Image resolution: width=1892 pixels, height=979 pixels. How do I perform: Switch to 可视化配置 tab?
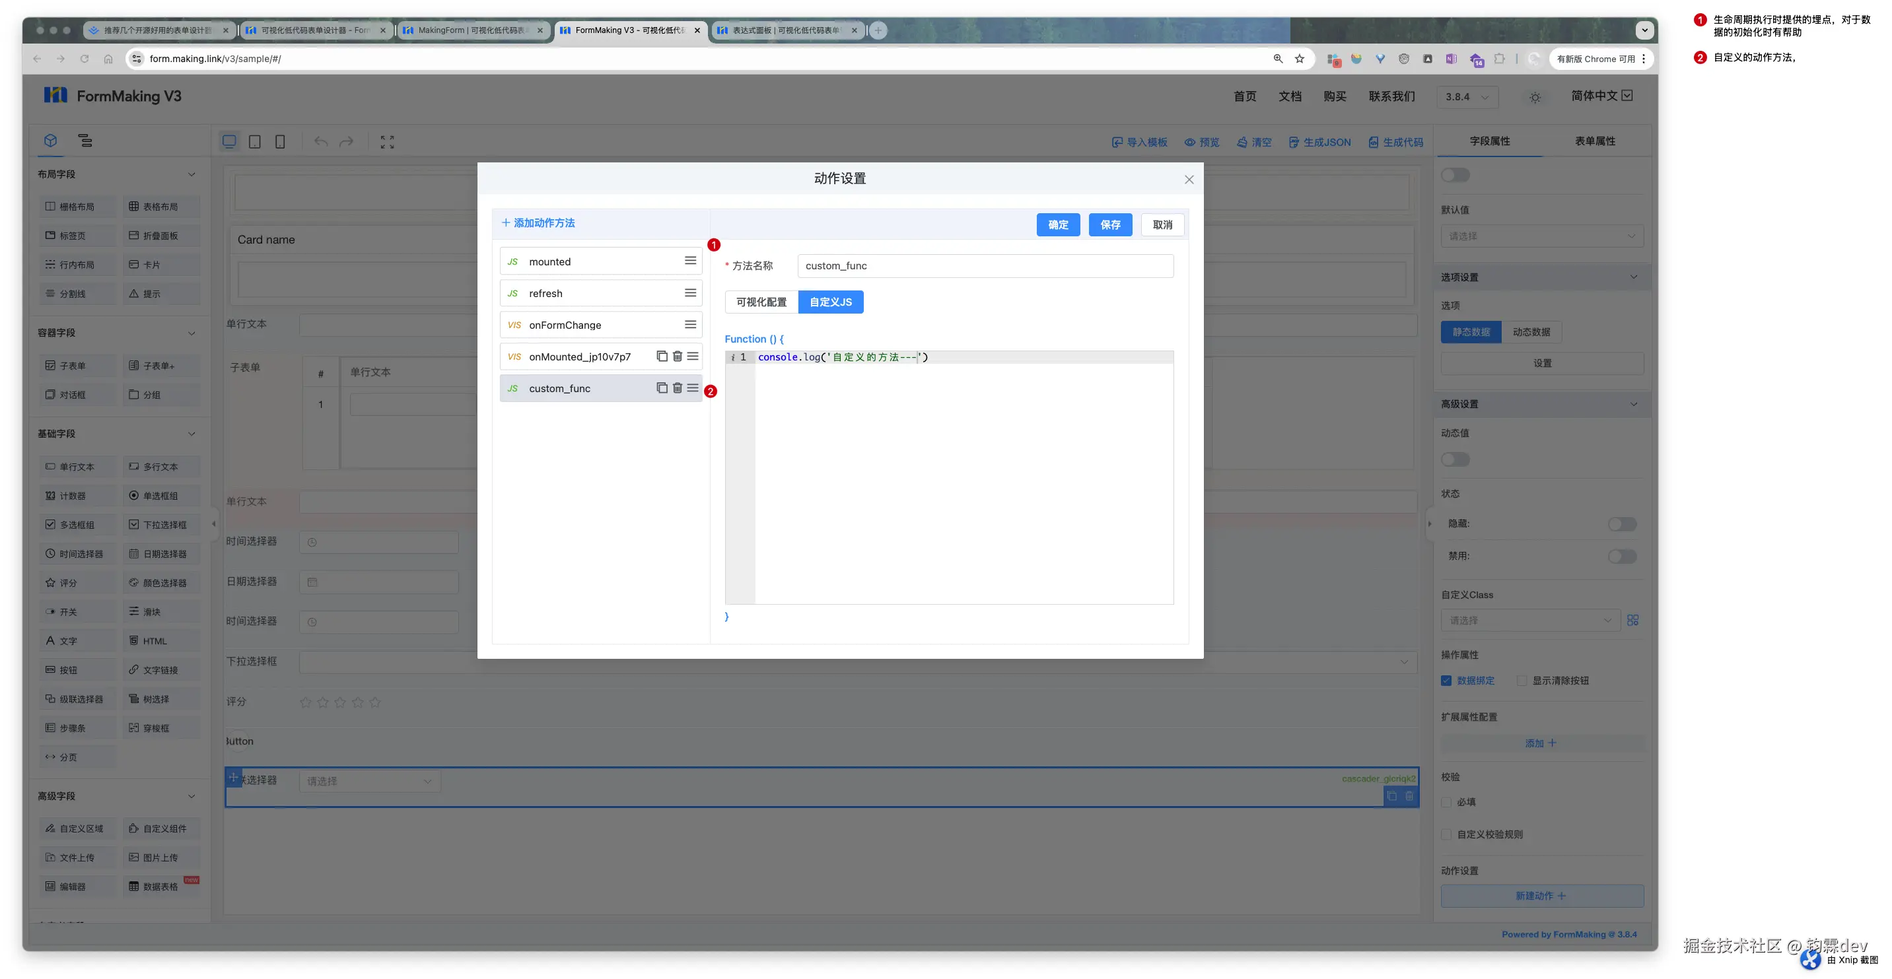[761, 302]
